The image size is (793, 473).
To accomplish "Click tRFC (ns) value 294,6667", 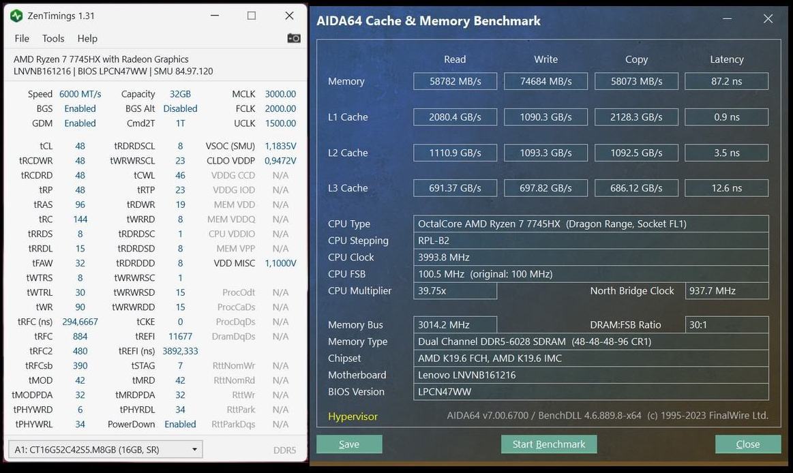I will 80,322.
